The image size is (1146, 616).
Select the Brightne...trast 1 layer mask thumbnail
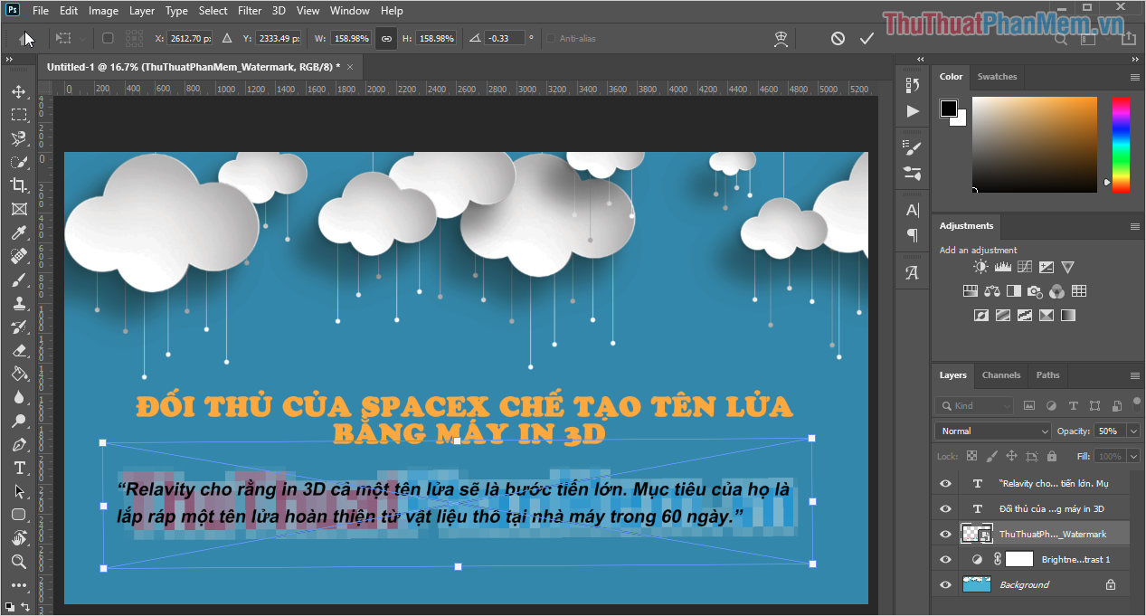pos(1019,559)
